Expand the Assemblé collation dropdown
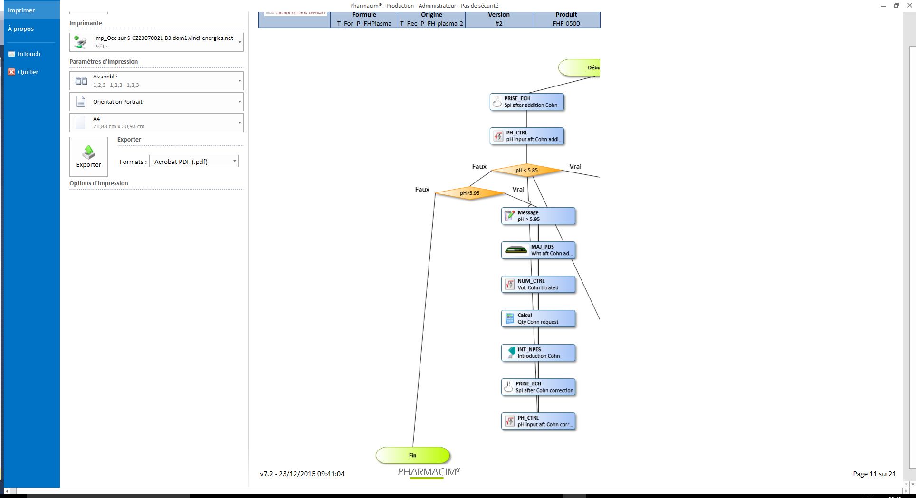 (239, 81)
